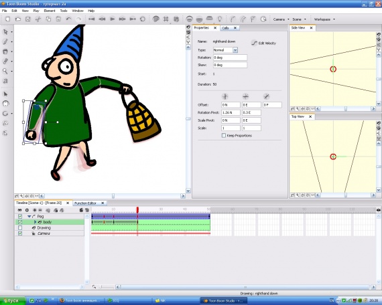Screen dimensions: 382x305
Task: Click the Loop playback icon
Action: click(143, 19)
